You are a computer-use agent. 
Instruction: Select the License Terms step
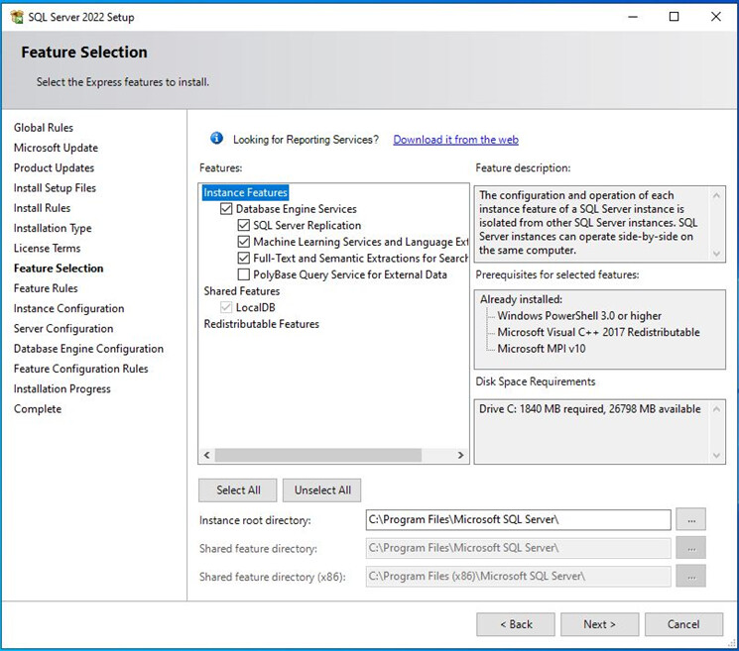(x=48, y=248)
